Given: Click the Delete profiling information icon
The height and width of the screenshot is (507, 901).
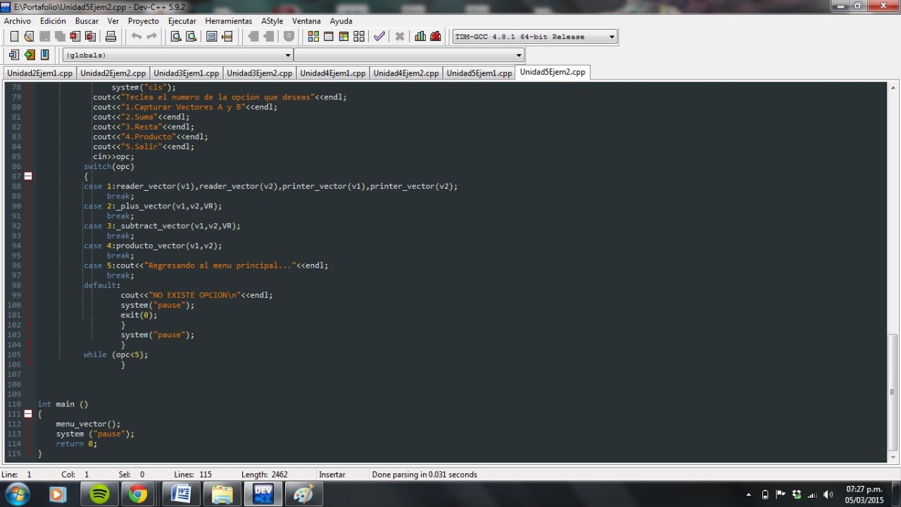Looking at the screenshot, I should point(436,37).
